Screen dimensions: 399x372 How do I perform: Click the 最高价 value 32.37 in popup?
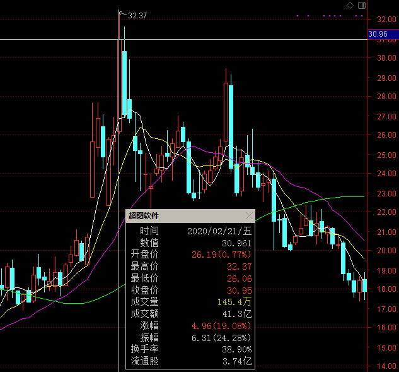pos(239,267)
